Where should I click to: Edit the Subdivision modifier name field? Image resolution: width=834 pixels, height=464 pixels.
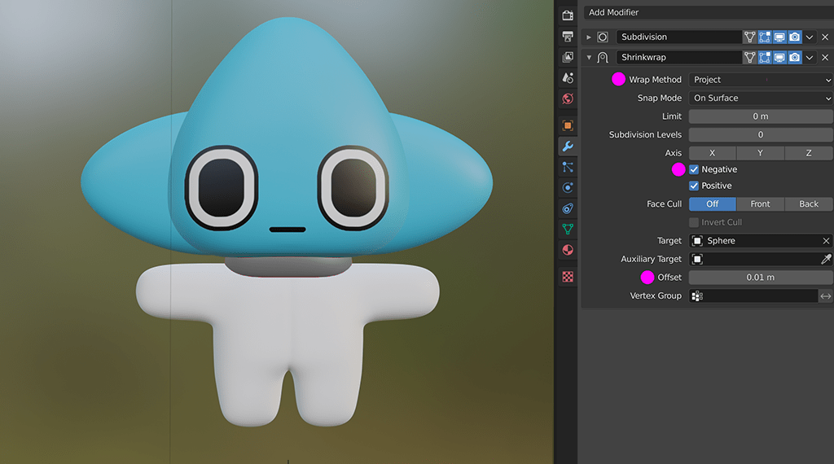[x=678, y=37]
